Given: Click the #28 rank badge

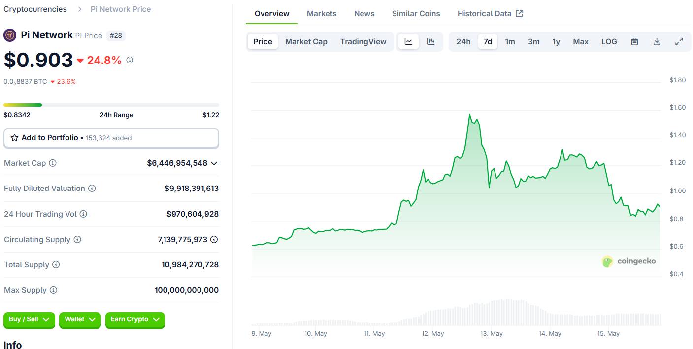Looking at the screenshot, I should [116, 35].
